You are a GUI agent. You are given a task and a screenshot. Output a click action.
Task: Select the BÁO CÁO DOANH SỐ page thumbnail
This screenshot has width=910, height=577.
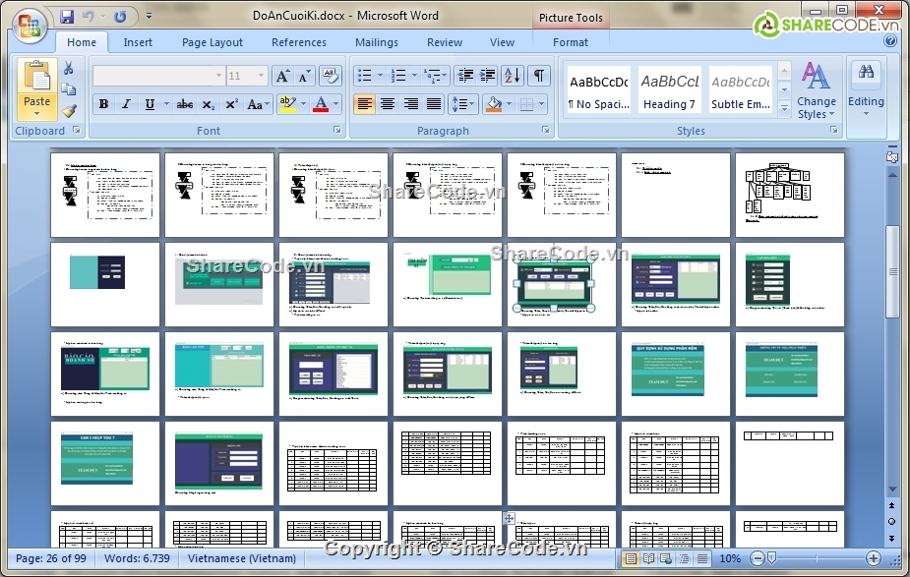[x=105, y=375]
